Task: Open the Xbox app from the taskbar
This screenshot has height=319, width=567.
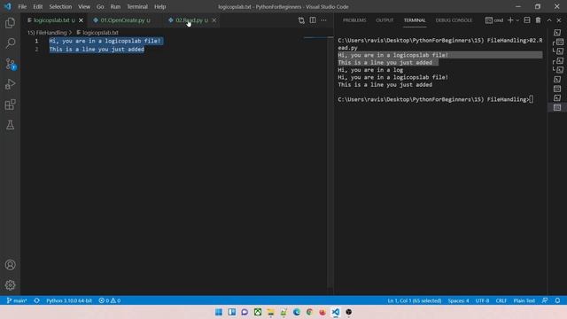Action: coord(258,312)
